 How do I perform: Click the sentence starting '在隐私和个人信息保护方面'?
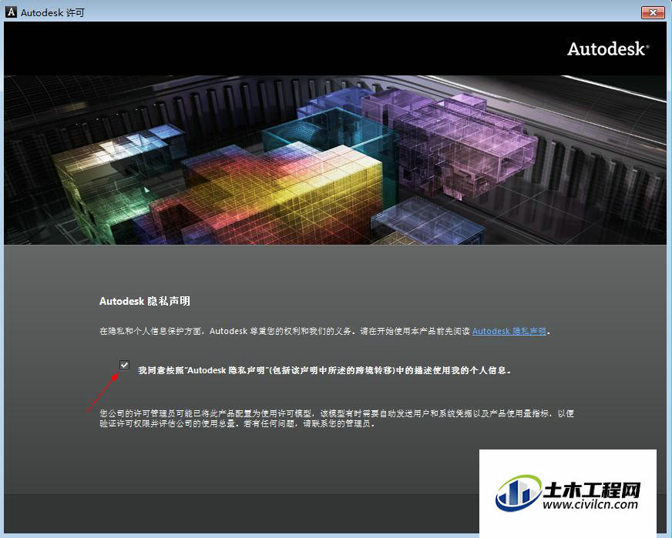coord(324,331)
